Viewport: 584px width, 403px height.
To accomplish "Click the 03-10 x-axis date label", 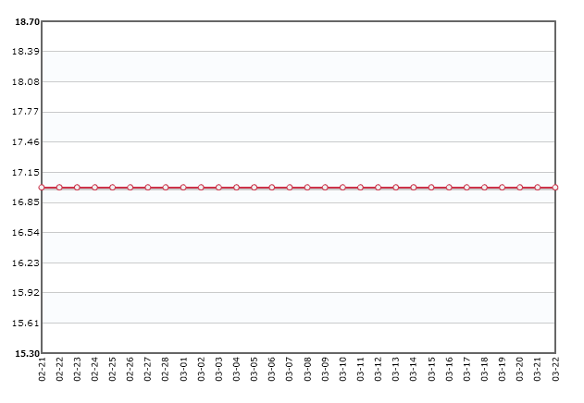I will 343,369.
